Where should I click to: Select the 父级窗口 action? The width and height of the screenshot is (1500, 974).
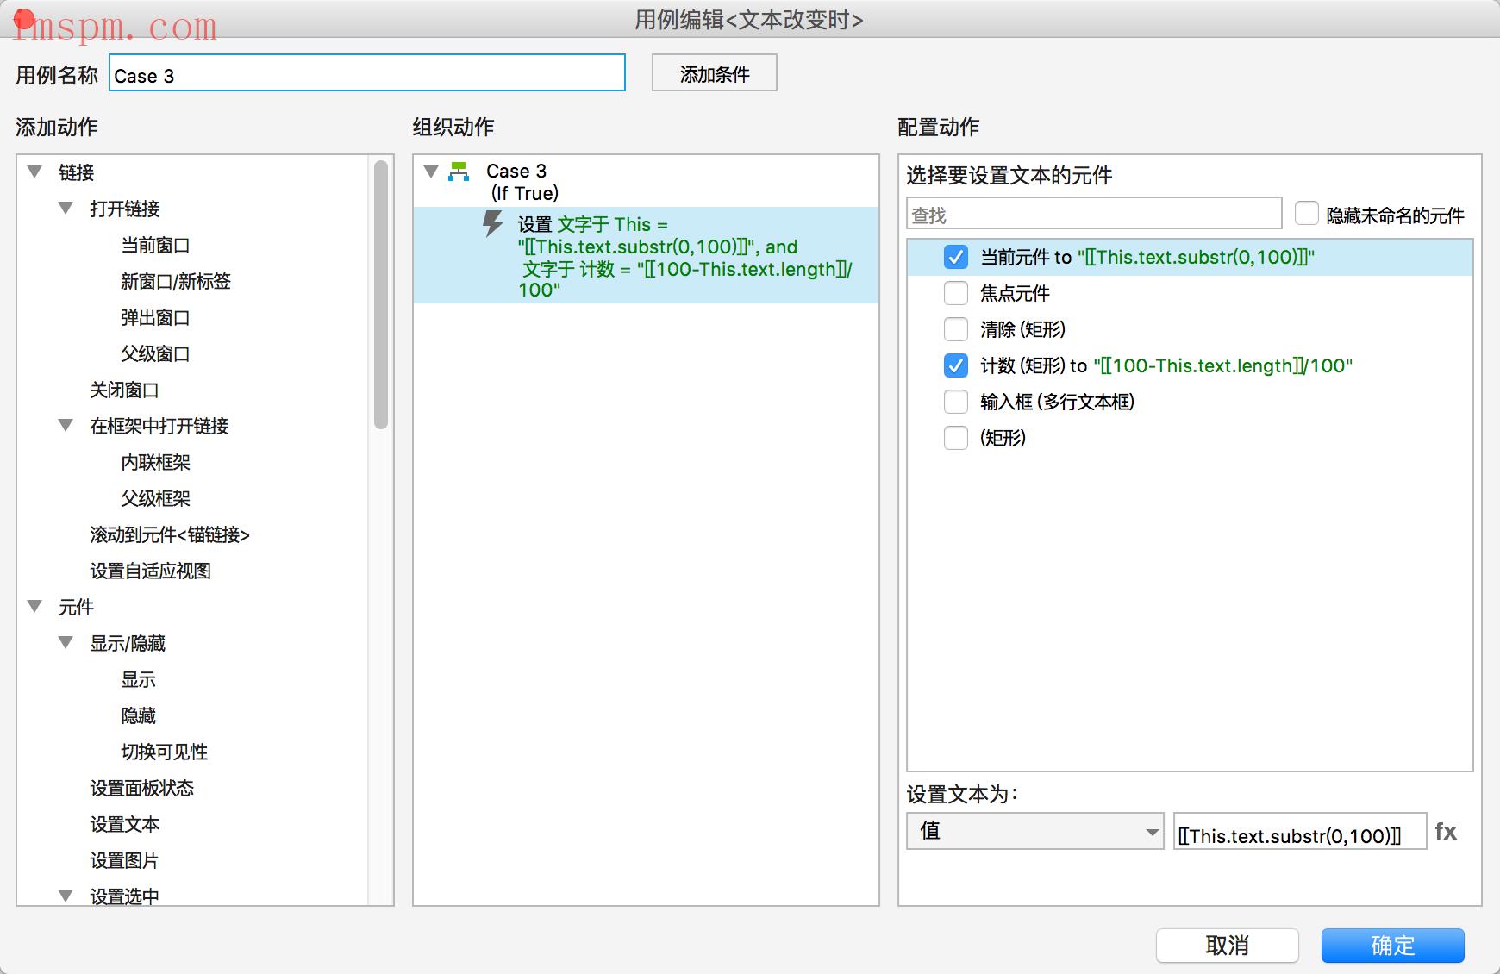click(155, 354)
